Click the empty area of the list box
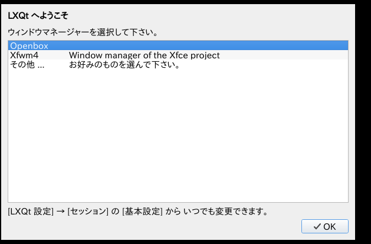Viewport: 371px width, 244px height. point(177,136)
